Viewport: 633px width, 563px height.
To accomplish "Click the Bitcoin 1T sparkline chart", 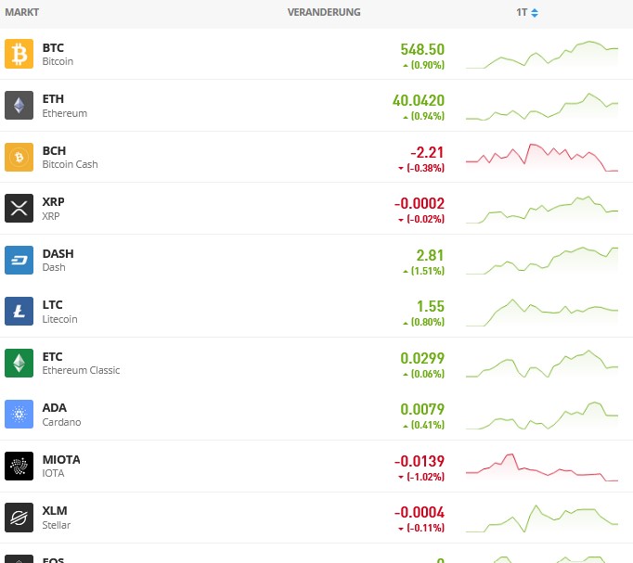I will (541, 55).
